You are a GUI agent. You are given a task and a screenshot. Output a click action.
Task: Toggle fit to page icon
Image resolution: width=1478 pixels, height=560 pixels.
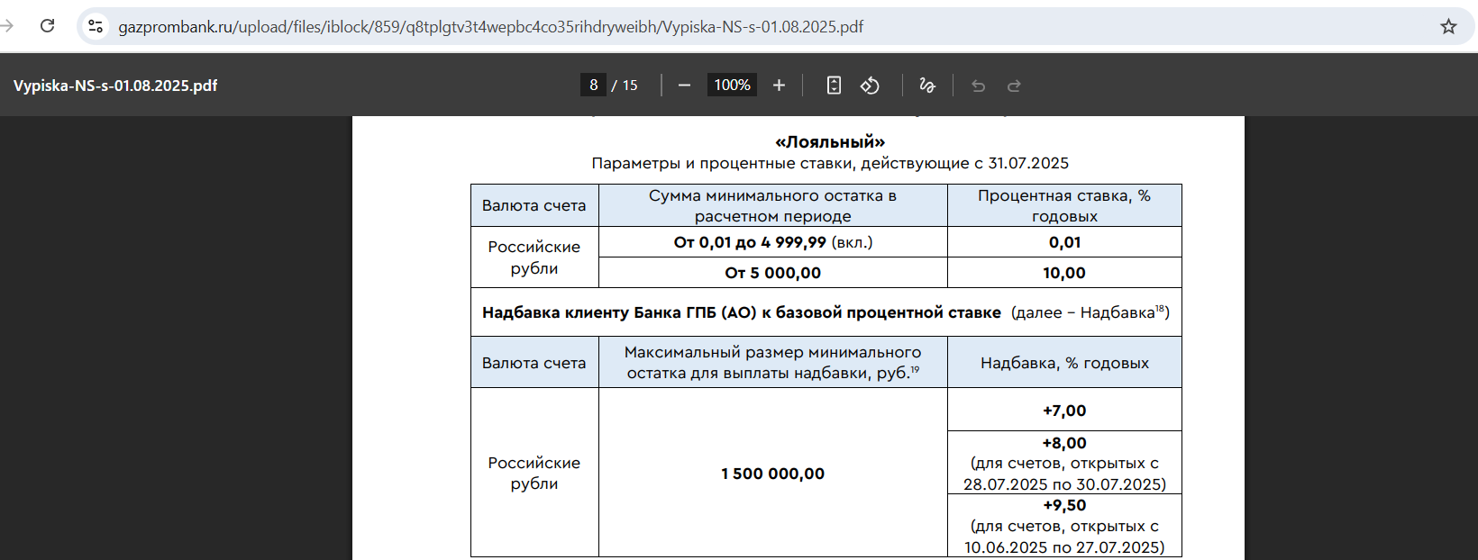point(834,86)
